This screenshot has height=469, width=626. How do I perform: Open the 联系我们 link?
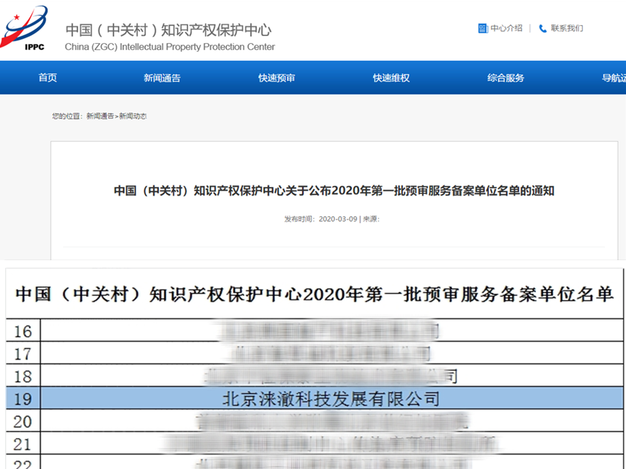[567, 28]
